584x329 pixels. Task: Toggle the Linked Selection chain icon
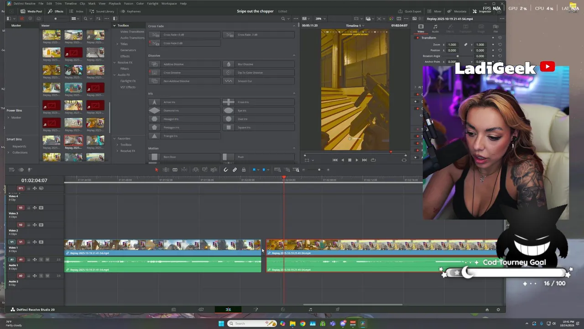(x=235, y=170)
